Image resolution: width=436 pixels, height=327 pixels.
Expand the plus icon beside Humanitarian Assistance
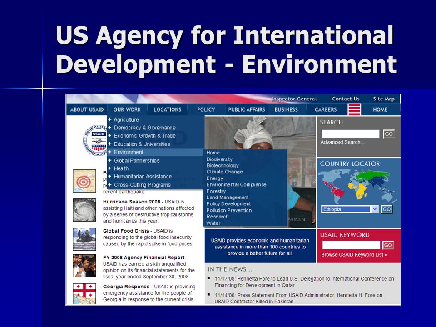pyautogui.click(x=109, y=177)
